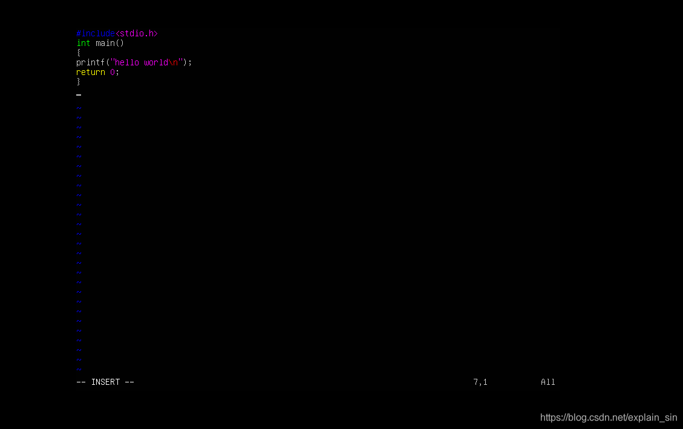The image size is (683, 429).
Task: Click the cursor on empty line 7
Action: point(79,94)
